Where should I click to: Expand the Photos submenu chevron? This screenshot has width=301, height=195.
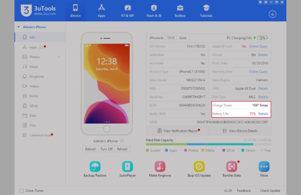tap(59, 57)
